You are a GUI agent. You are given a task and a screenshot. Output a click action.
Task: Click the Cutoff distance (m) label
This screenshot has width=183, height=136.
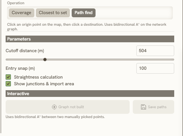pyautogui.click(x=25, y=51)
